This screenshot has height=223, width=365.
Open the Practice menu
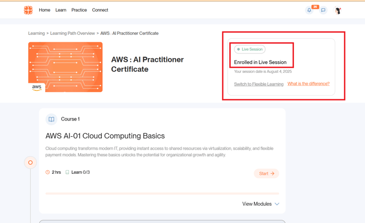tap(79, 10)
